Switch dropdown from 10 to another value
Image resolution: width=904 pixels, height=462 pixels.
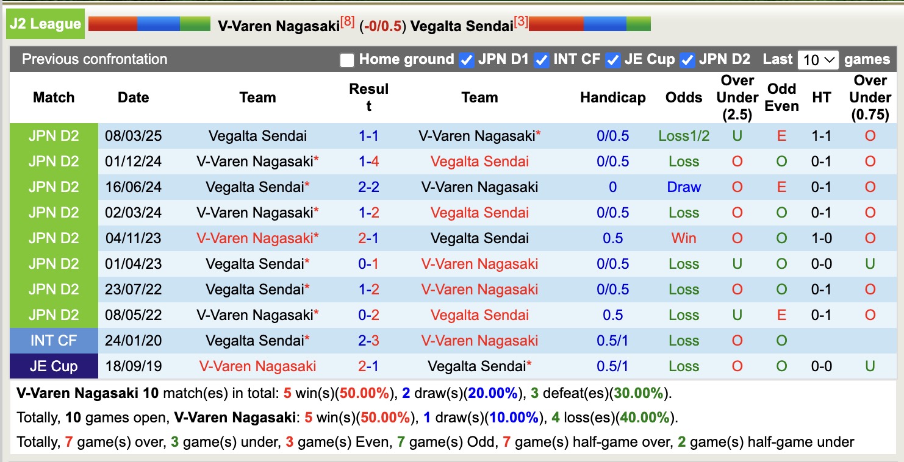(817, 60)
